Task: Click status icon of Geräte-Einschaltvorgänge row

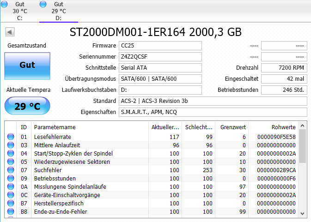Action: pos(11,195)
